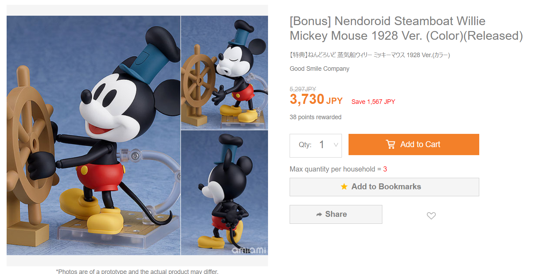This screenshot has width=535, height=274.
Task: Click the shopping cart icon
Action: [391, 144]
